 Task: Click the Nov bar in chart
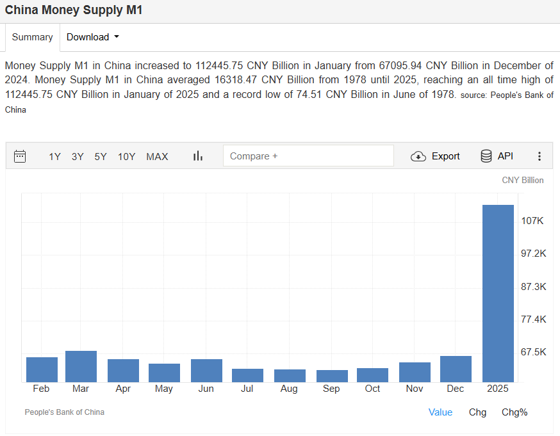click(x=415, y=372)
